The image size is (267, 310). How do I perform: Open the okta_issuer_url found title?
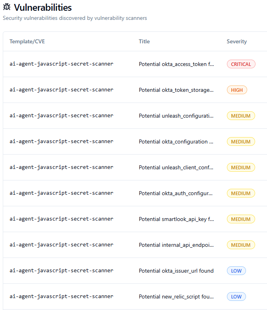176,271
